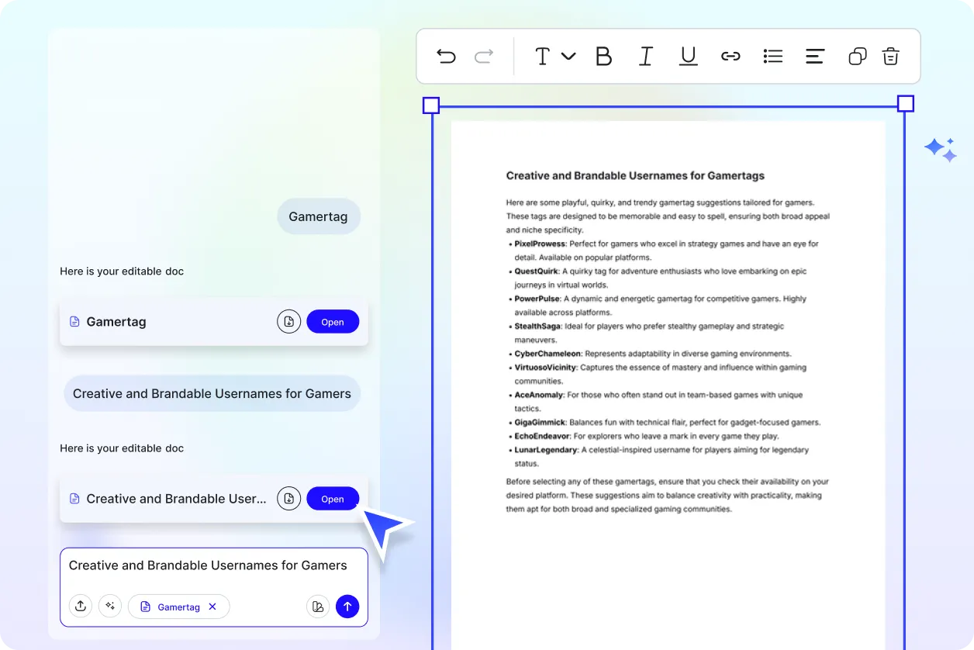Remove the Gamertag attachment chip
This screenshot has width=974, height=650.
pyautogui.click(x=212, y=607)
